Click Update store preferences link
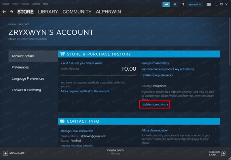The width and height of the screenshot is (231, 160). (157, 75)
